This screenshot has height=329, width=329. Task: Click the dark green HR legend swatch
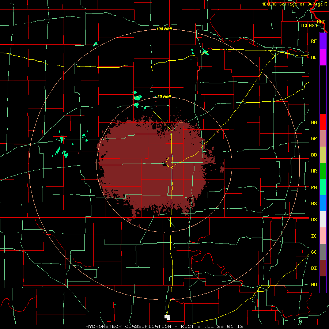point(323,171)
